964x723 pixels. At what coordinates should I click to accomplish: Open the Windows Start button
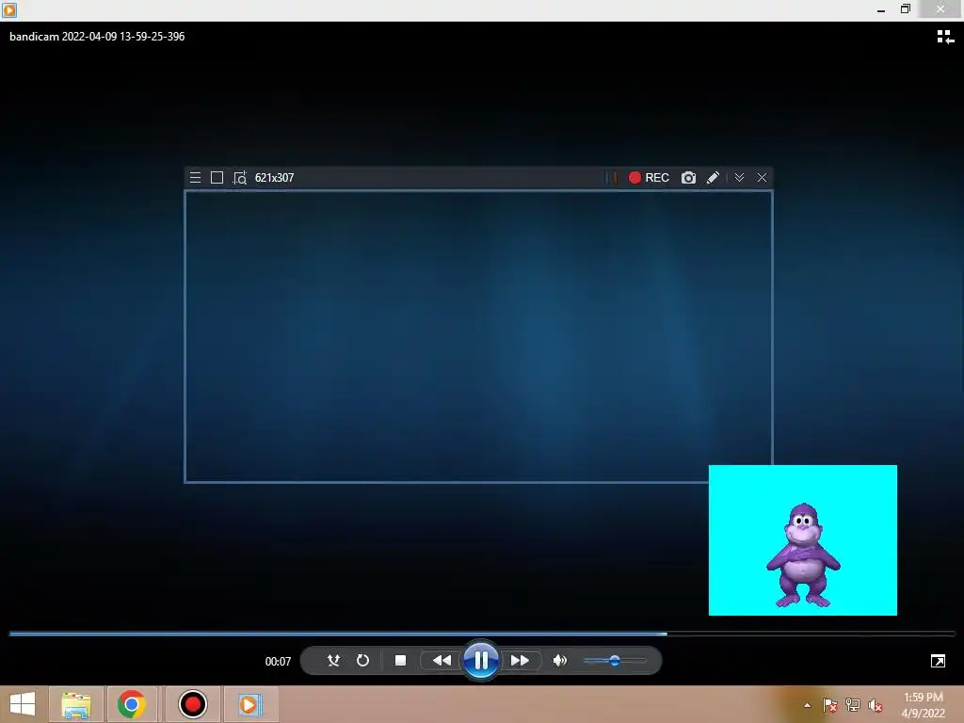(23, 704)
